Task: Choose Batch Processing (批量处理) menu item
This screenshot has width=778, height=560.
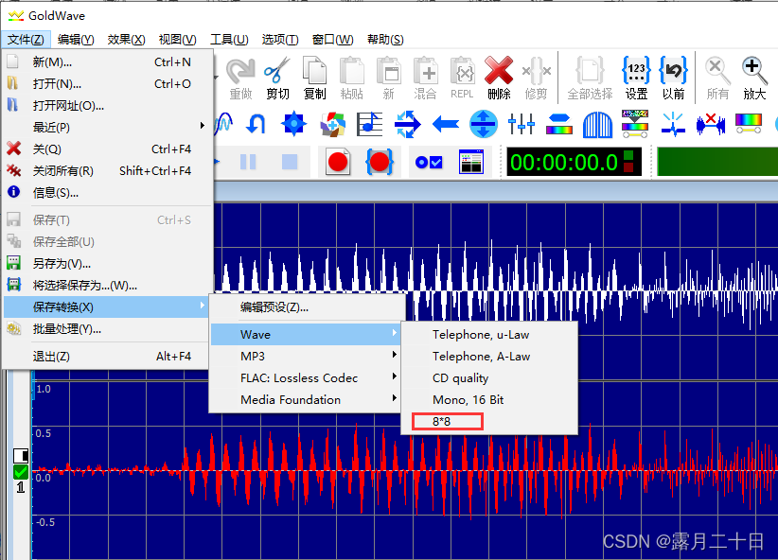Action: [x=107, y=329]
